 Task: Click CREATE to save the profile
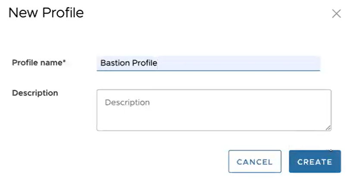click(x=315, y=162)
